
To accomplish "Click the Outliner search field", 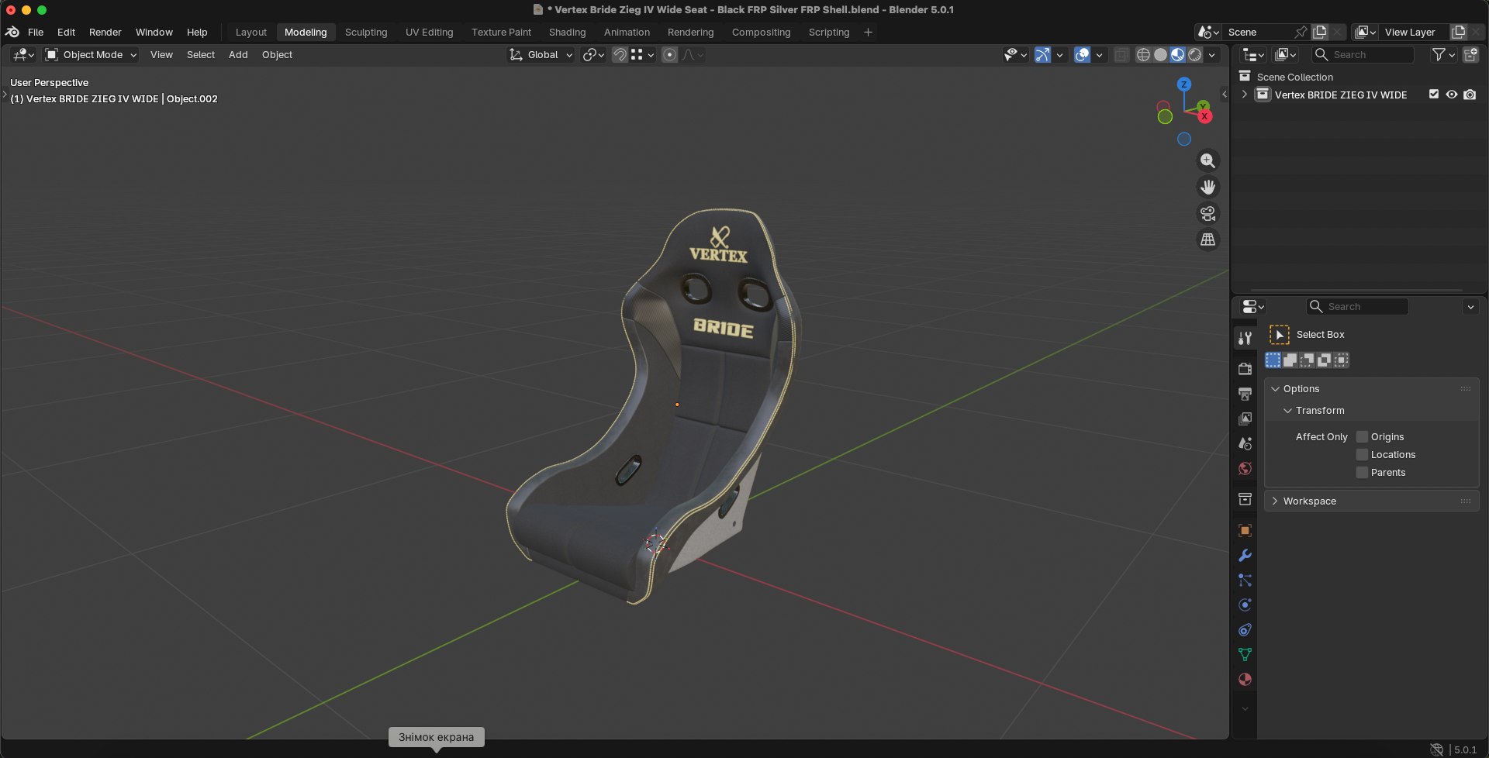I will (x=1363, y=54).
